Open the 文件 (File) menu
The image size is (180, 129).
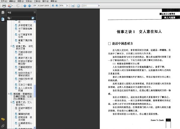coord(4,1)
